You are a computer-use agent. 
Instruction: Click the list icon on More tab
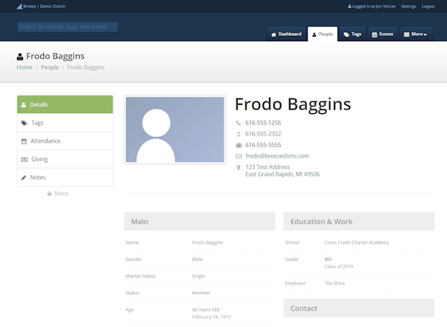click(407, 34)
